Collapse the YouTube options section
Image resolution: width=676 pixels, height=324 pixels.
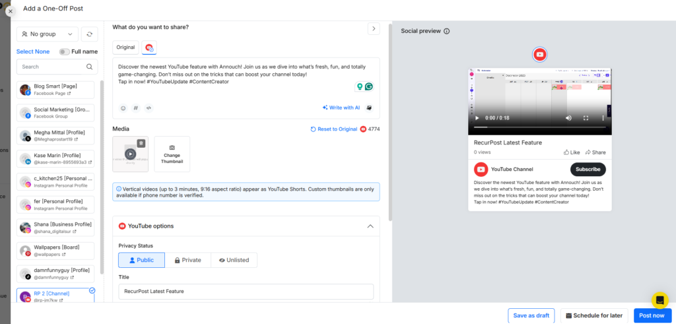(x=370, y=226)
